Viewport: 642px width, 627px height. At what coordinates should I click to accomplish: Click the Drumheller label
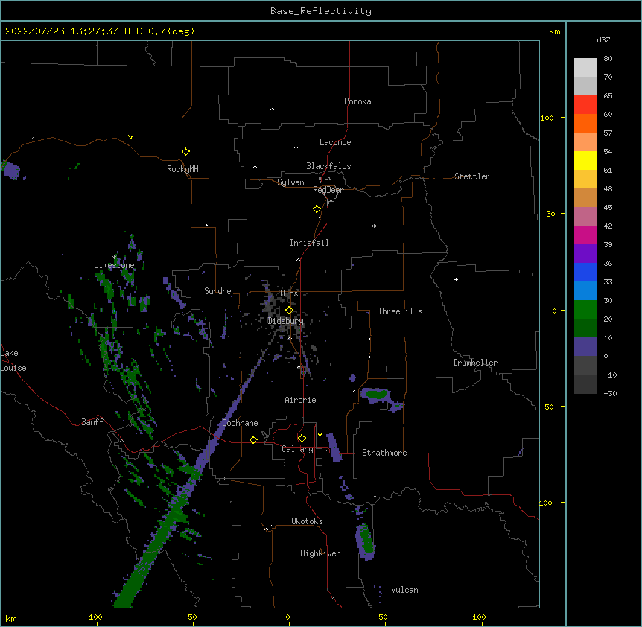[475, 363]
